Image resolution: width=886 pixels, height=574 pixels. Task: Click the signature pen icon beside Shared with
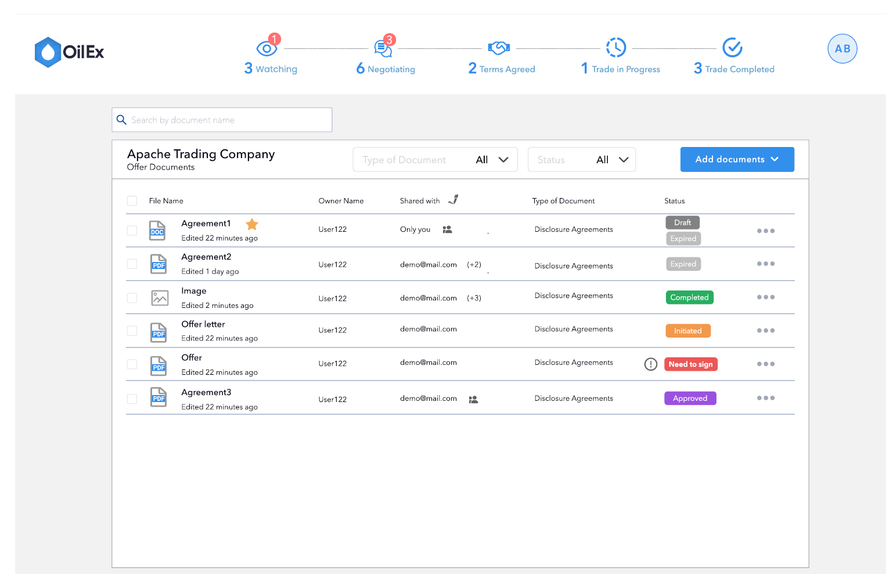pos(453,200)
